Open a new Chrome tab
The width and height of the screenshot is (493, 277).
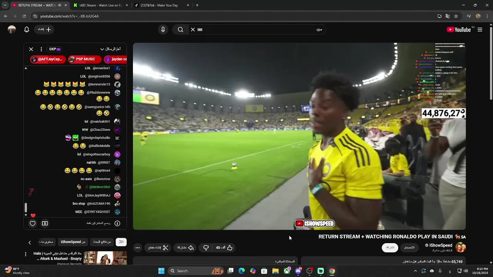coord(197,5)
